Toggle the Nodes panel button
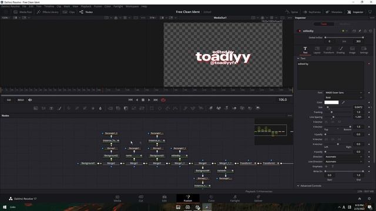The image size is (376, 211). [x=86, y=12]
